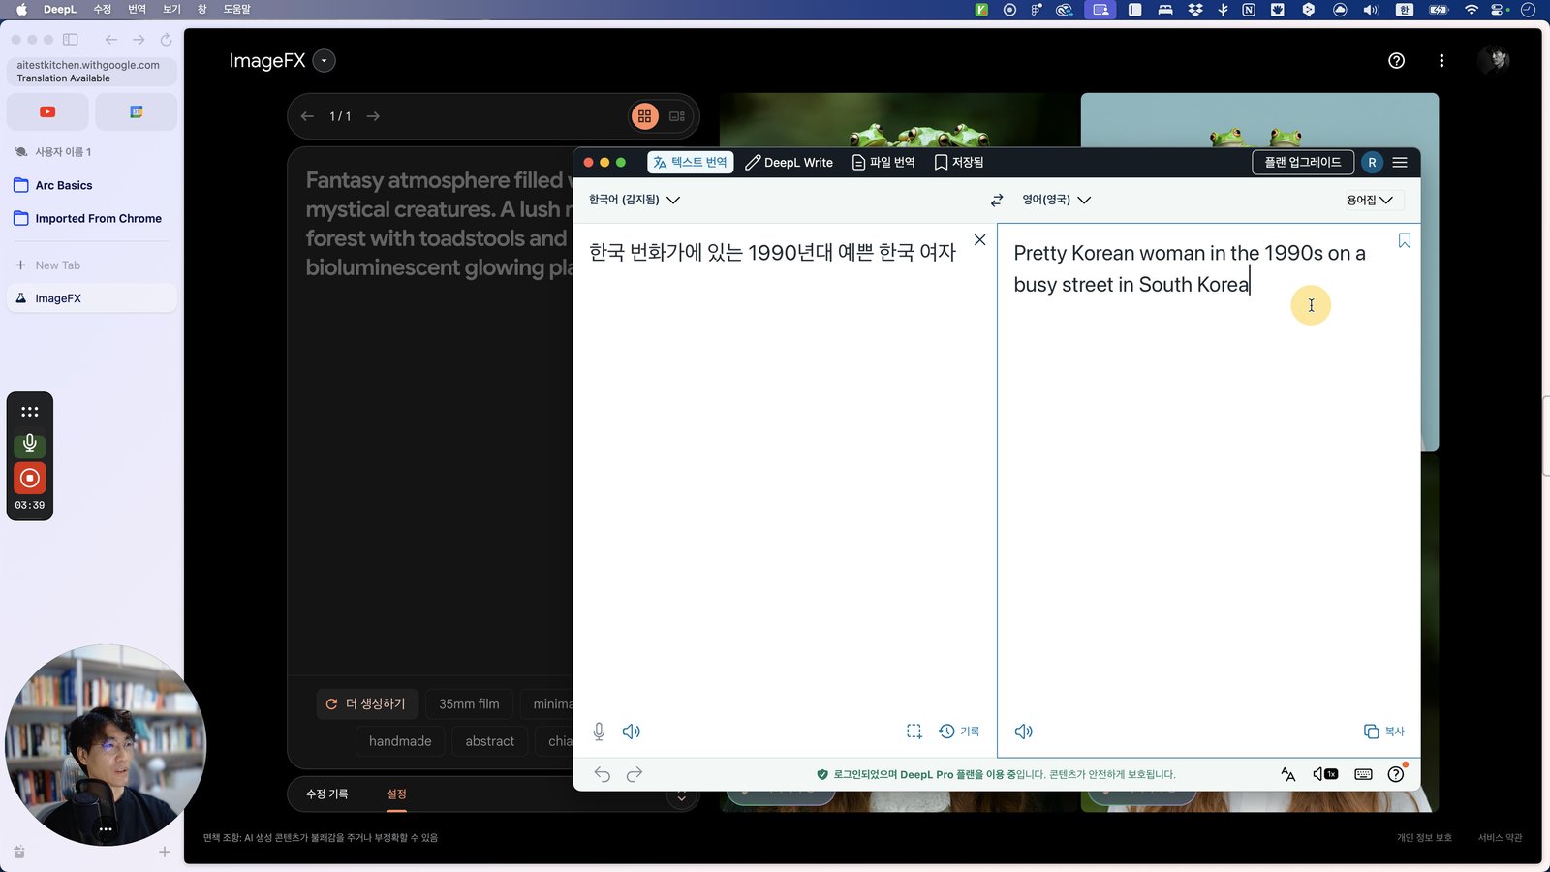
Task: Open target language dropdown 영어(영국)
Action: click(1057, 200)
